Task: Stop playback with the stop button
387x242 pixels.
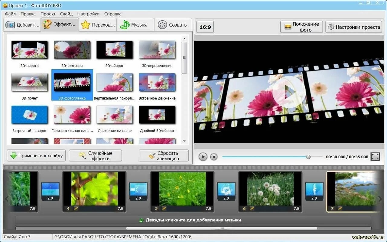Action: coord(214,157)
